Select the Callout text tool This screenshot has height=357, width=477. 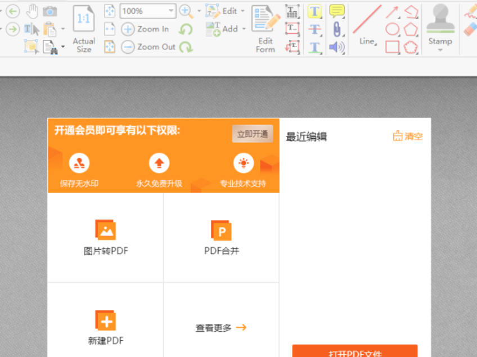coord(292,47)
